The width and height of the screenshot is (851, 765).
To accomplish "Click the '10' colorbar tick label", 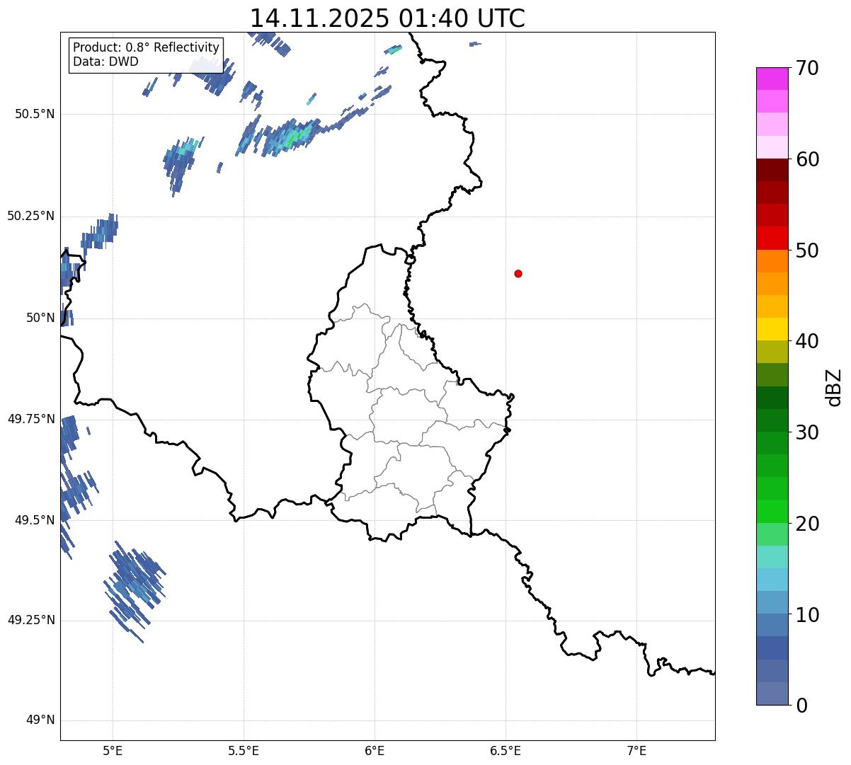I will point(807,615).
